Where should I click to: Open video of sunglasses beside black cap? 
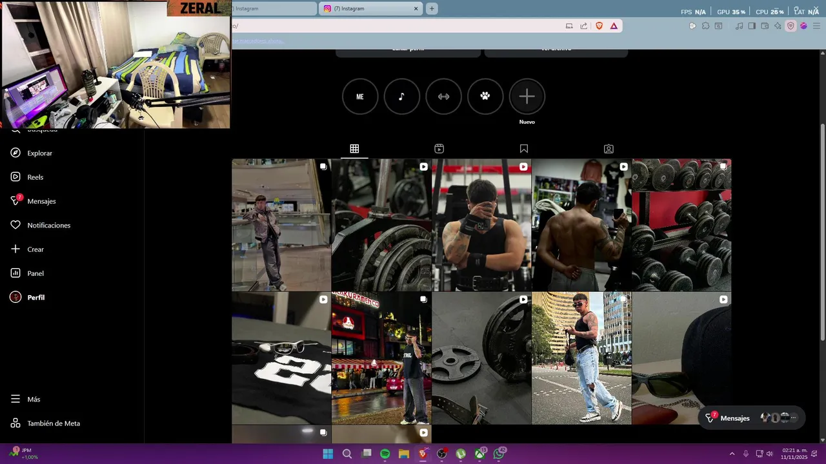(681, 358)
